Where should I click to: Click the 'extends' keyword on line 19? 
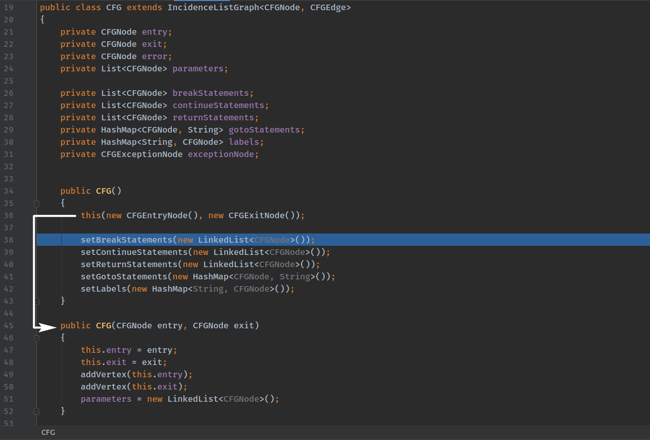tap(144, 8)
